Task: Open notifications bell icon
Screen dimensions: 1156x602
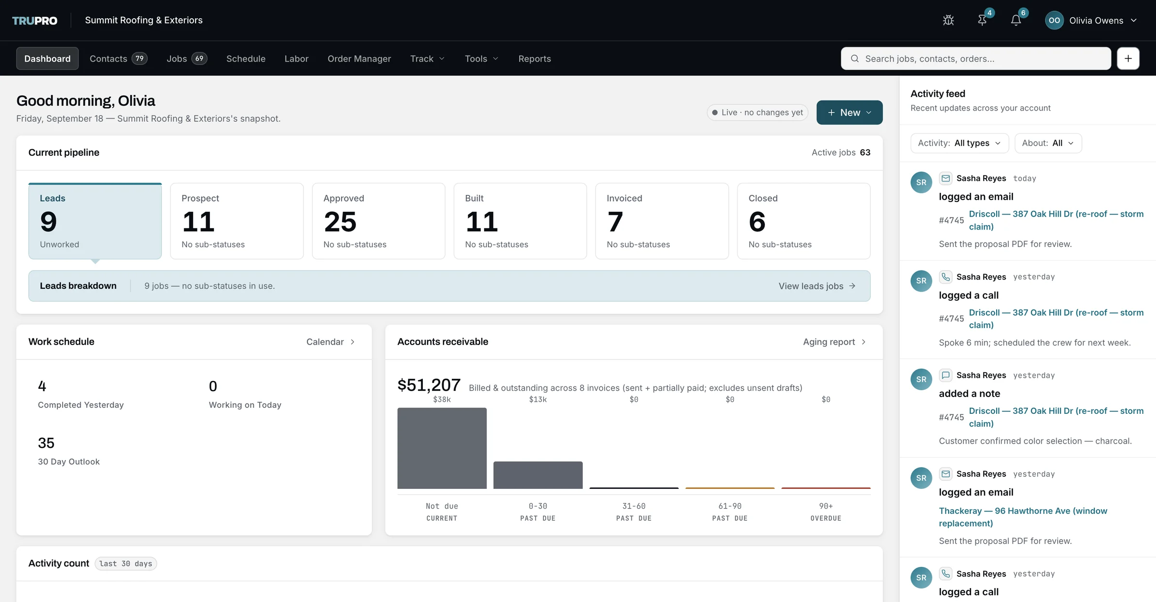Action: pyautogui.click(x=1016, y=20)
